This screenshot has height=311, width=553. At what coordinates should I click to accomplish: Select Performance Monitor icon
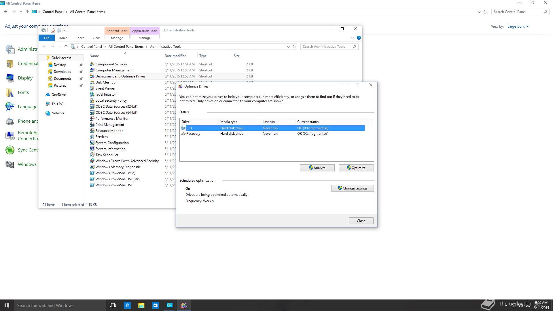[92, 119]
